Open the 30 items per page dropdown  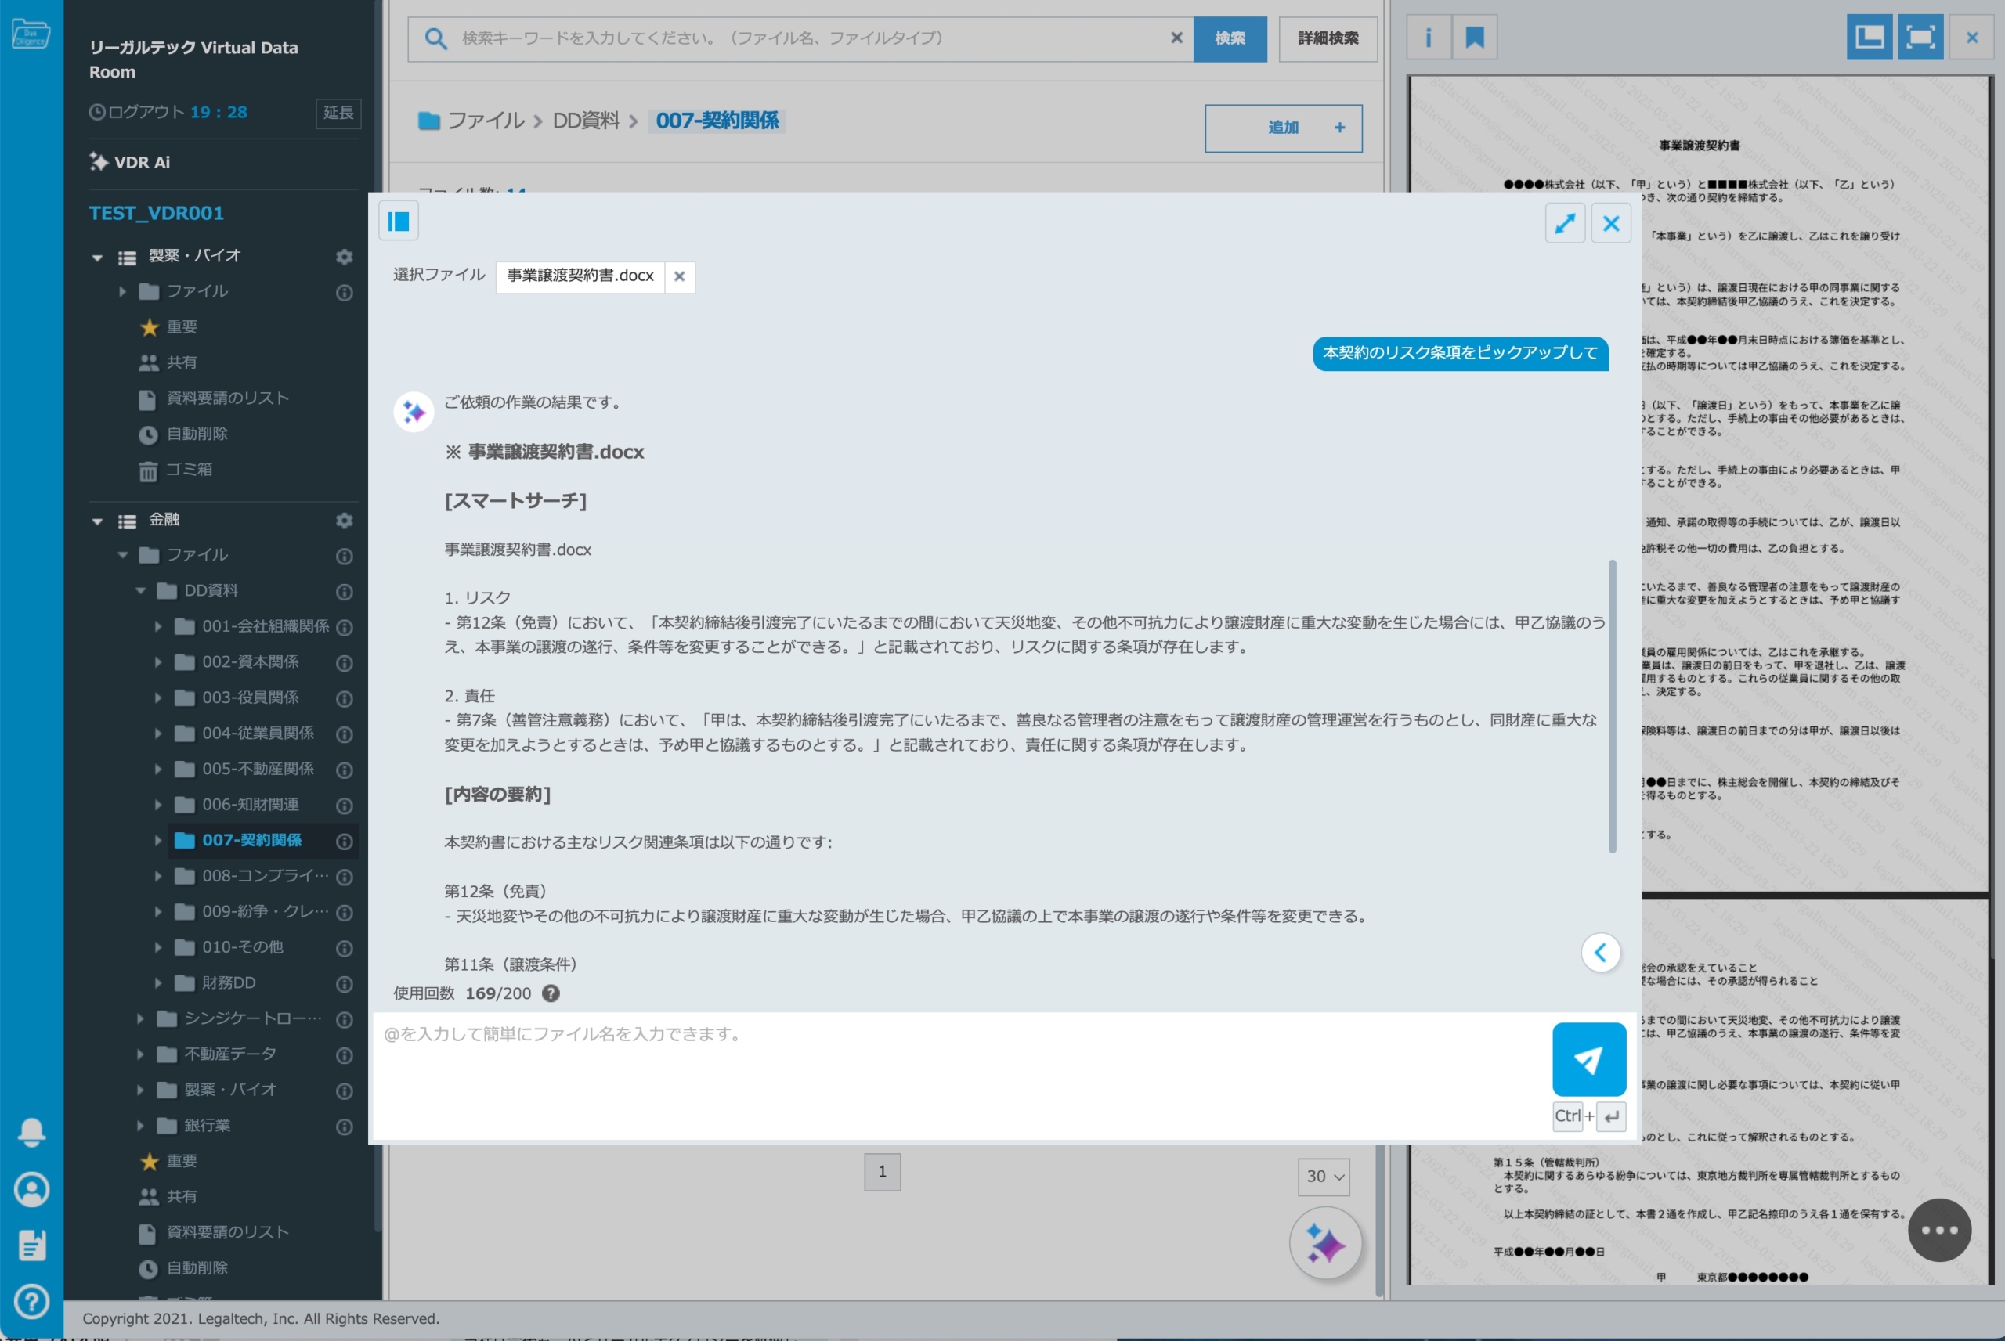1324,1177
